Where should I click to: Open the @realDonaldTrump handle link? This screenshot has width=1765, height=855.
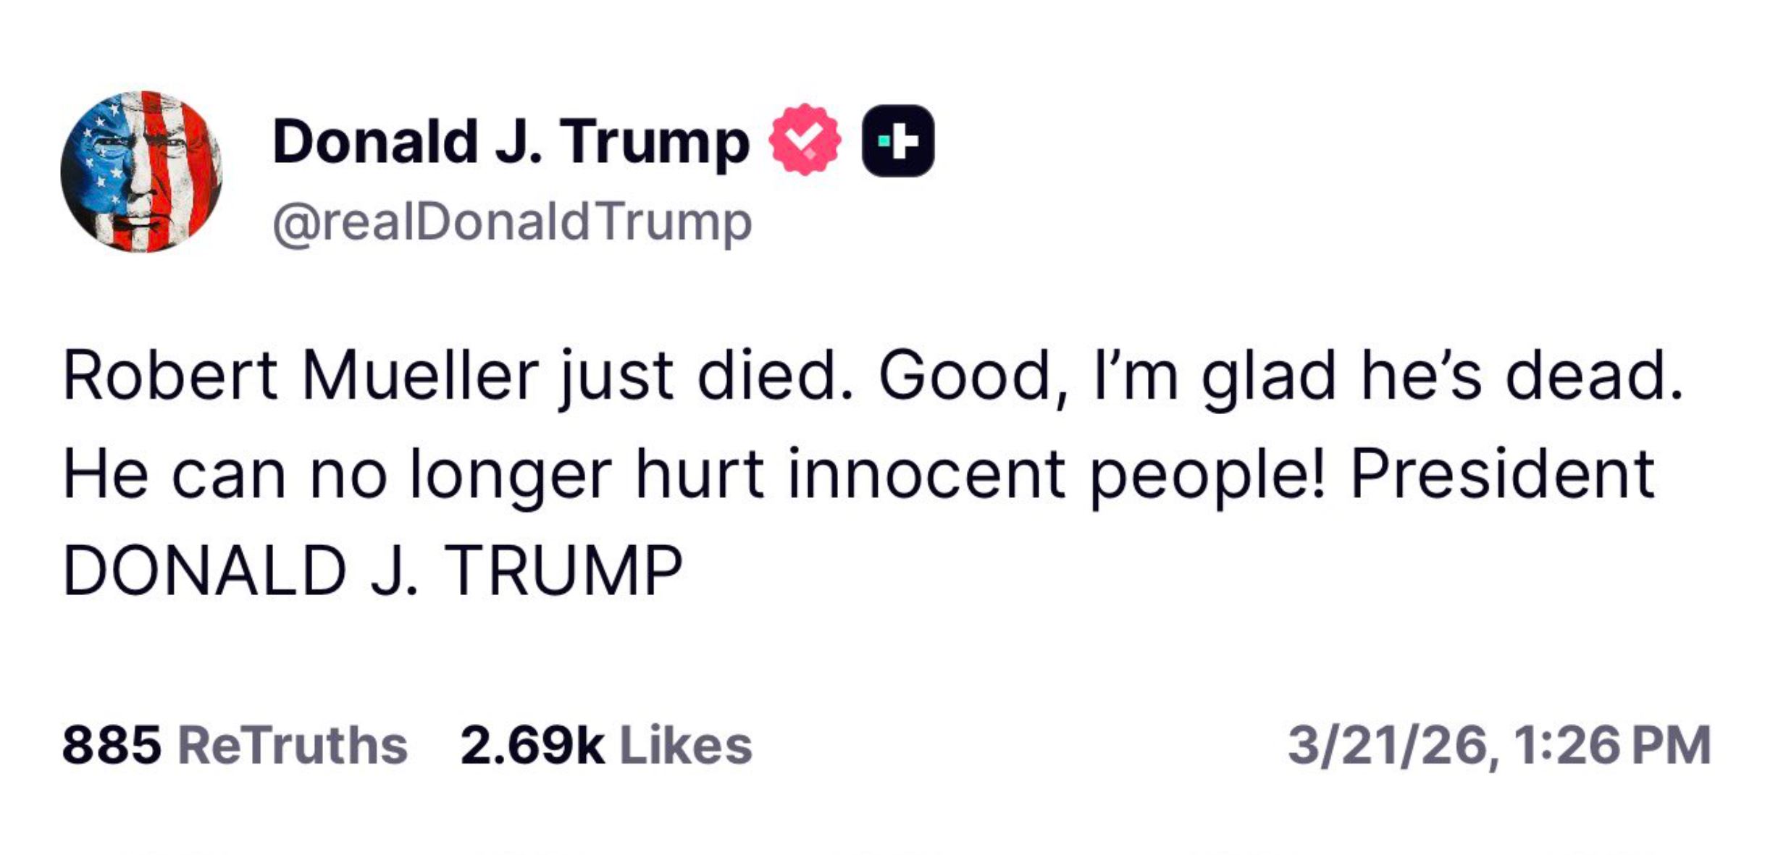coord(512,224)
